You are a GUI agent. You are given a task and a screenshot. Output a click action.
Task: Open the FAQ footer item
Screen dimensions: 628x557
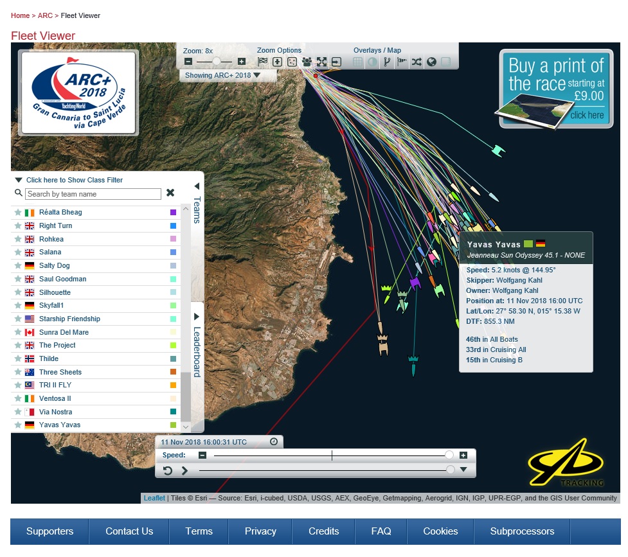point(381,531)
